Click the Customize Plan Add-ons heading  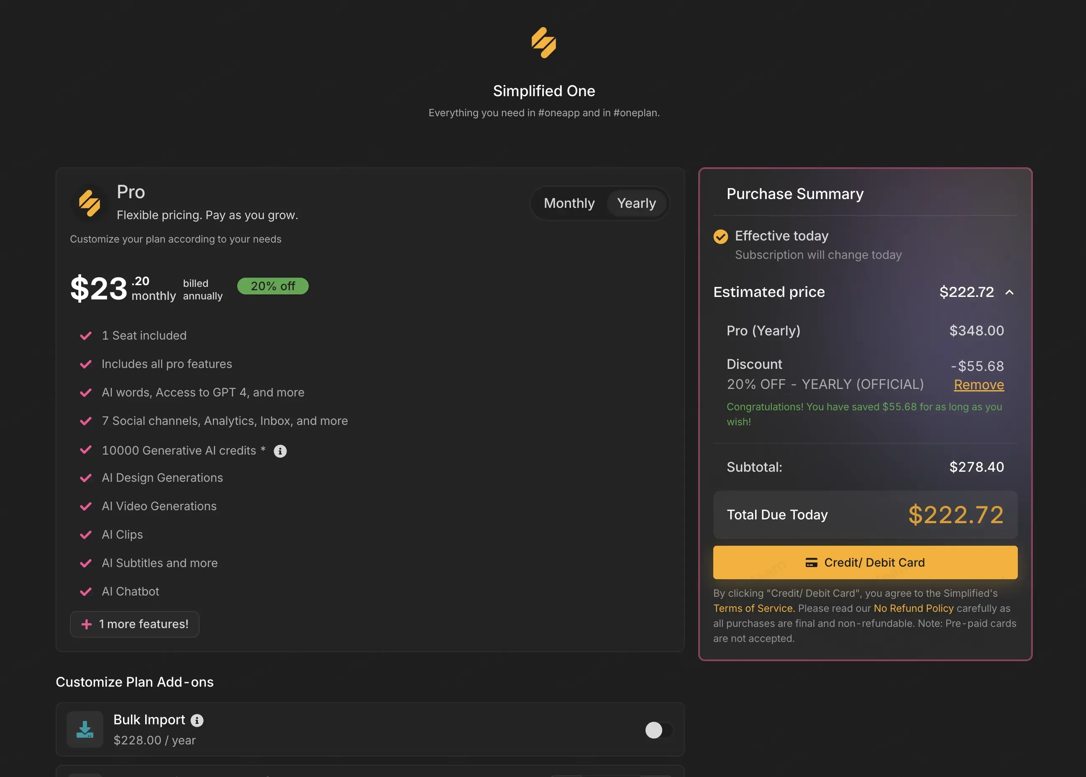134,682
